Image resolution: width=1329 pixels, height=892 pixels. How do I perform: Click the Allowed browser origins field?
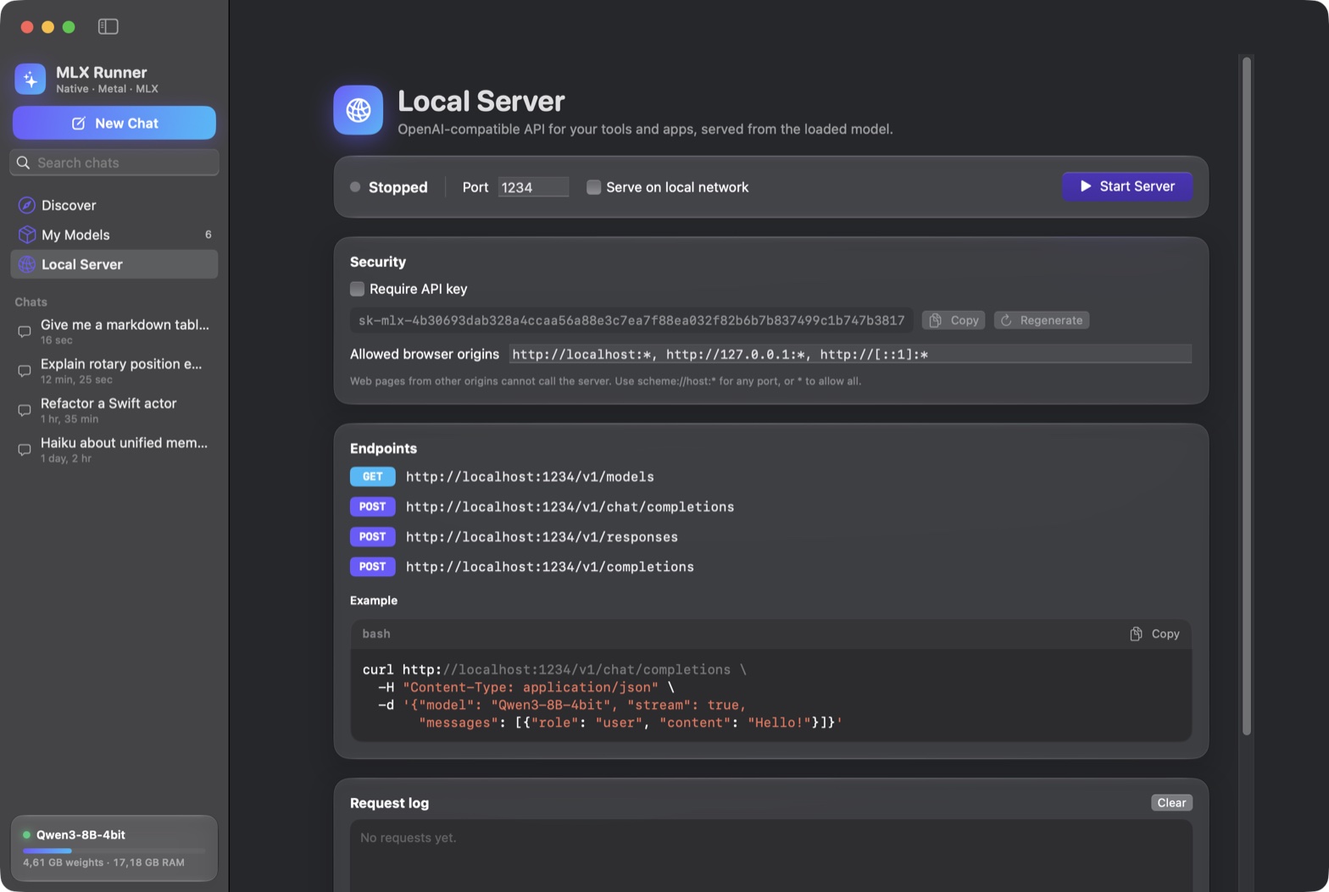tap(850, 354)
